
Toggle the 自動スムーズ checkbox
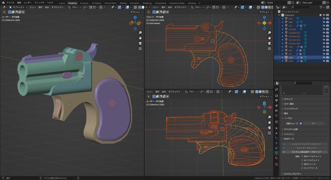301,124
